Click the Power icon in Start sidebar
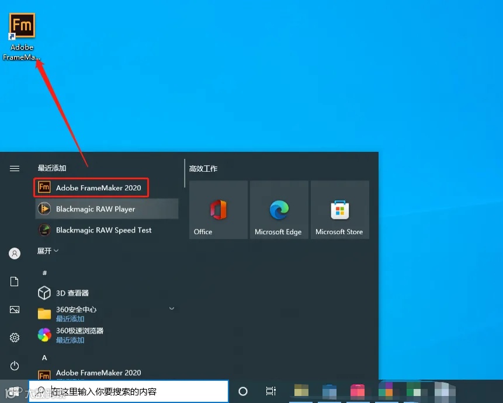Image resolution: width=503 pixels, height=403 pixels. [15, 366]
